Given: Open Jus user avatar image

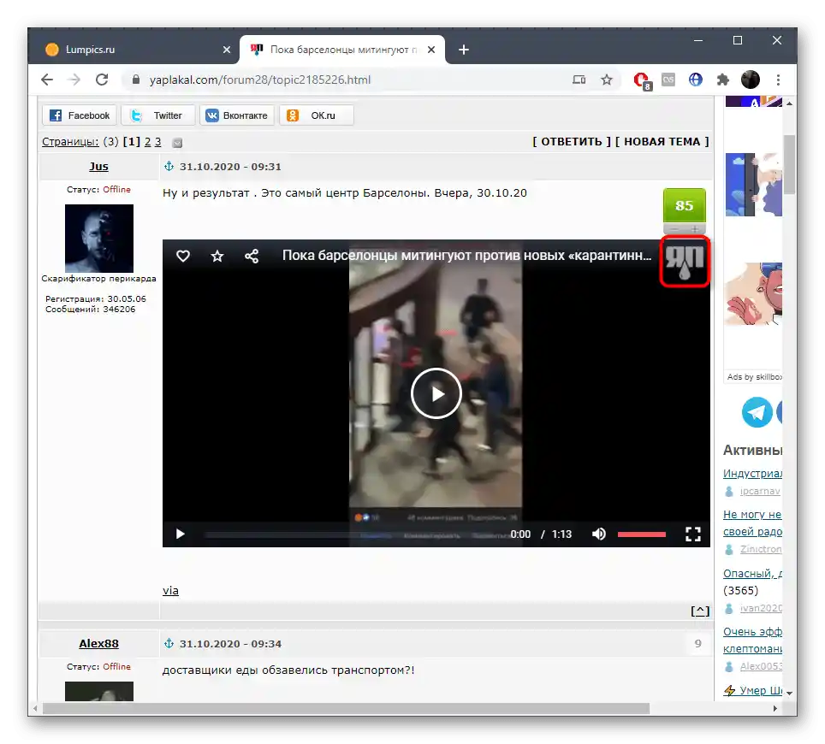Looking at the screenshot, I should coord(99,239).
